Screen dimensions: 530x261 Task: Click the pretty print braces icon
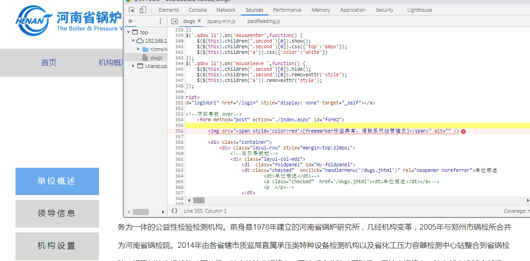(x=174, y=211)
